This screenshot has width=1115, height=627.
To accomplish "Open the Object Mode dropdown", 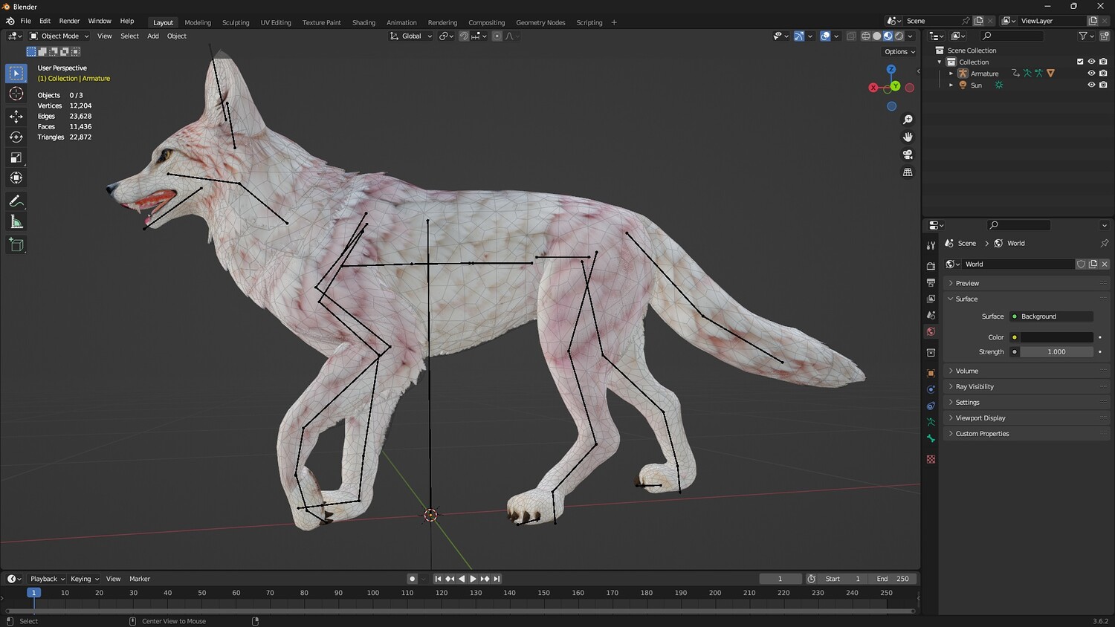I will pos(59,36).
